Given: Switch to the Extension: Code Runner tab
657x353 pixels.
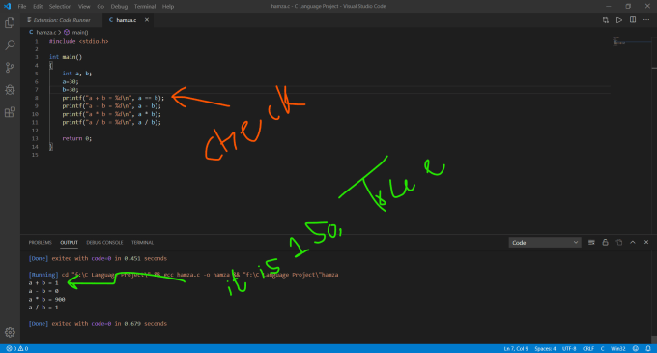Looking at the screenshot, I should 61,20.
